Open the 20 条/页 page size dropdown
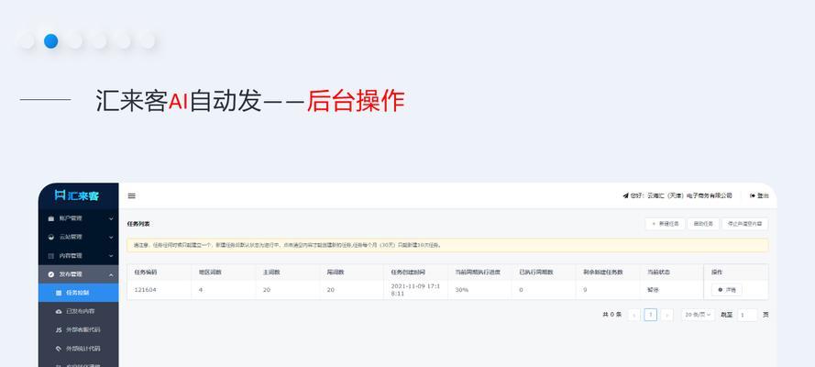815x367 pixels. click(x=698, y=315)
